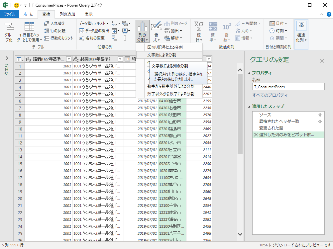Image resolution: width=333 pixels, height=249 pixels.
Task: Click the 名前 field with T_ConsumerPrices
Action: (288, 87)
